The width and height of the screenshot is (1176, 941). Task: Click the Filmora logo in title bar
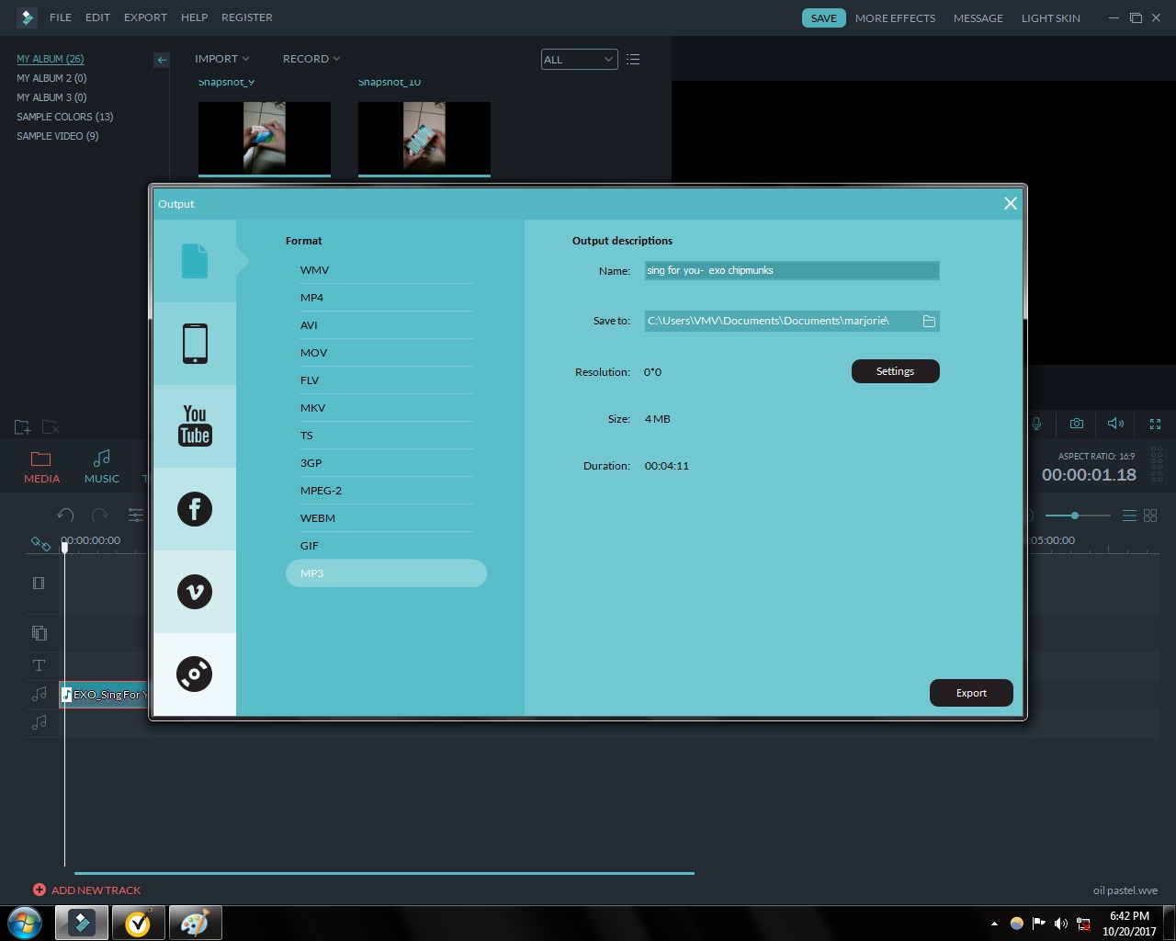[27, 17]
